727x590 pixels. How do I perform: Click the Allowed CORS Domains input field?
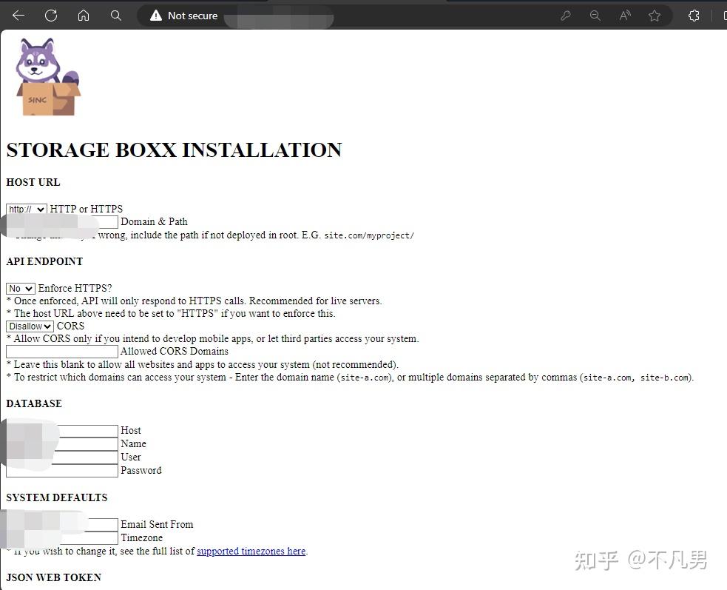pyautogui.click(x=61, y=351)
